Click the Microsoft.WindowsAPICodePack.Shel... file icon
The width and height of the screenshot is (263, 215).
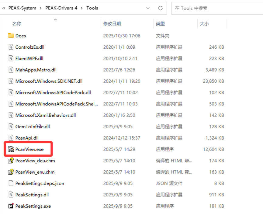point(11,104)
